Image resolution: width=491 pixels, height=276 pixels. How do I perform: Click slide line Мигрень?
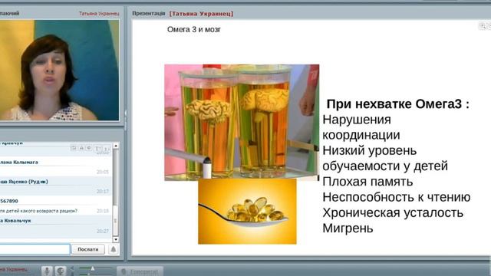(x=348, y=228)
